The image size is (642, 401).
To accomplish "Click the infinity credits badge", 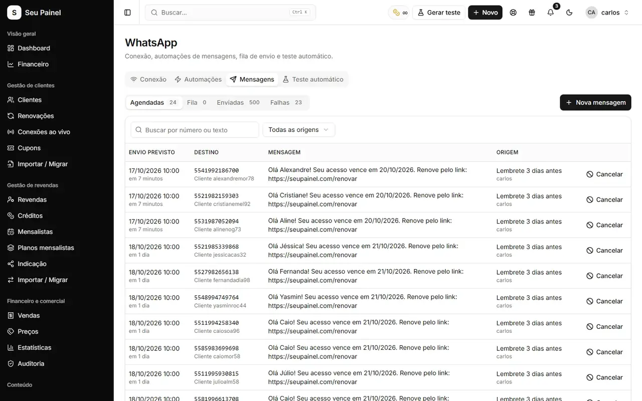I will pos(400,13).
